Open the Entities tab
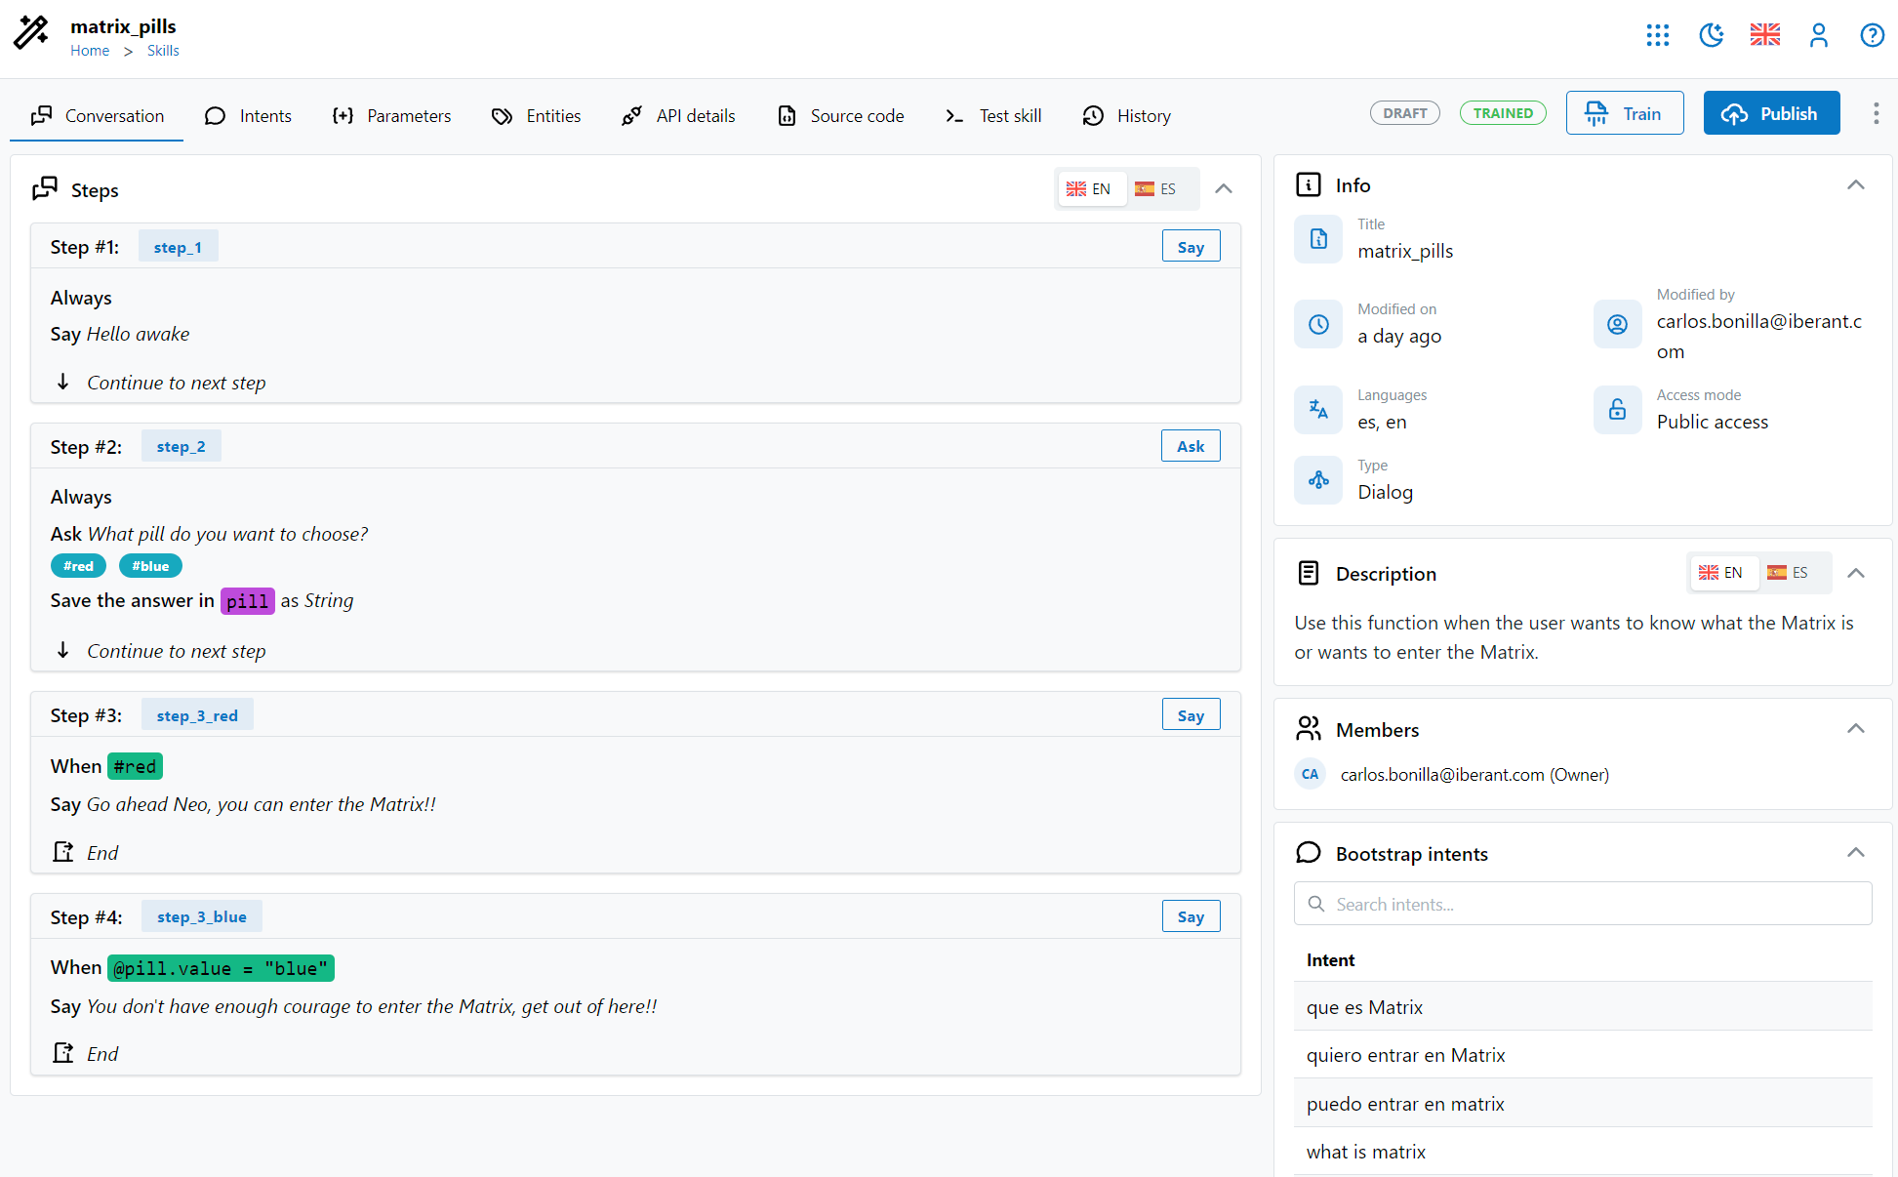This screenshot has height=1177, width=1898. click(x=537, y=116)
